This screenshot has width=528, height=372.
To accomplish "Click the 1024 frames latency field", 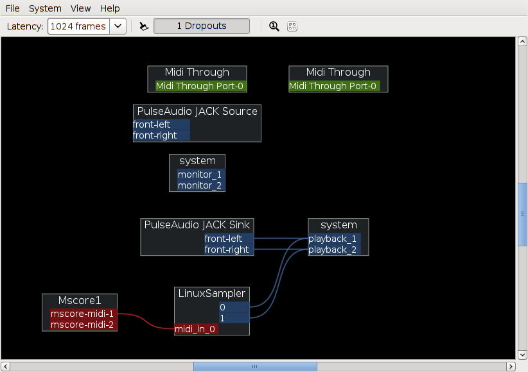I will pyautogui.click(x=78, y=26).
